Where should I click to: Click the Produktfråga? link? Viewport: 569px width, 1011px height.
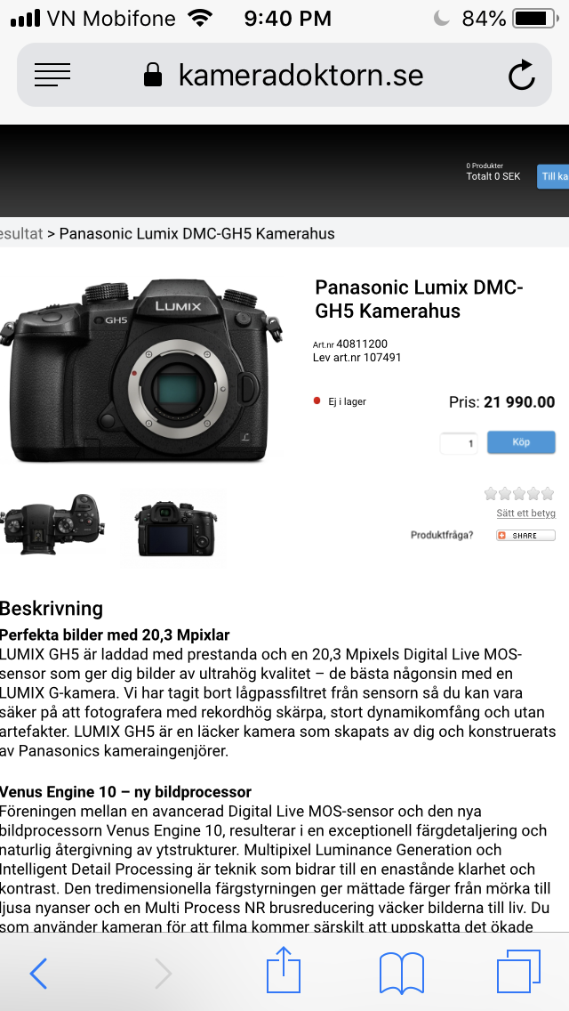coord(442,535)
